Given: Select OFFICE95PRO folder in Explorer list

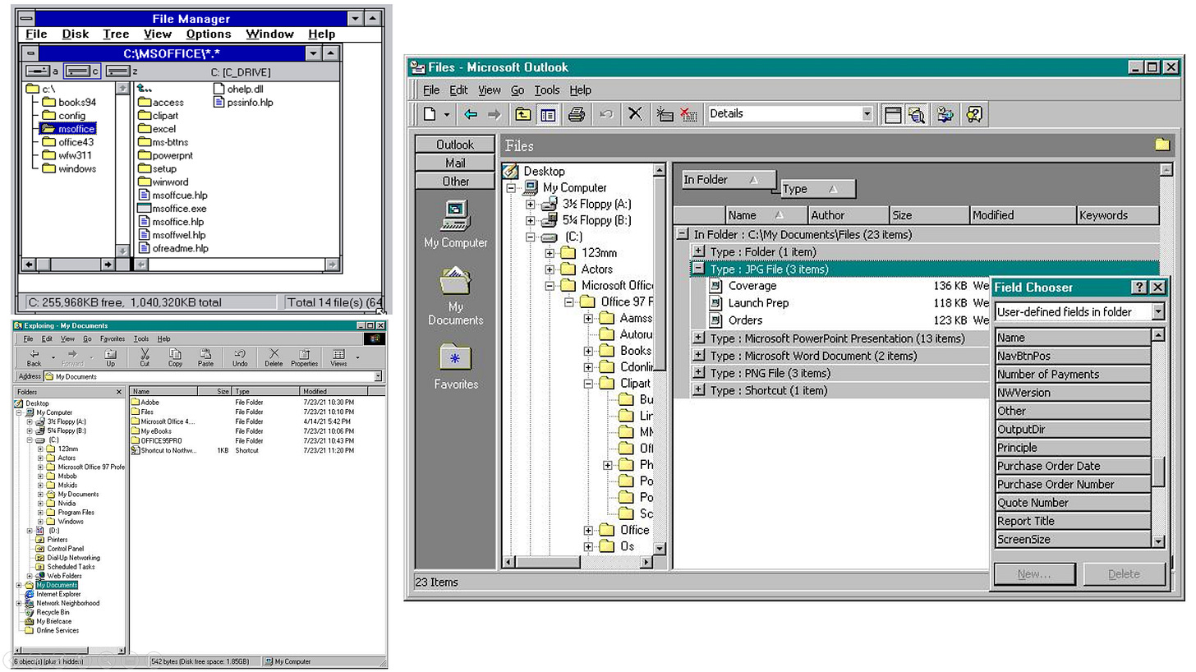Looking at the screenshot, I should [156, 441].
